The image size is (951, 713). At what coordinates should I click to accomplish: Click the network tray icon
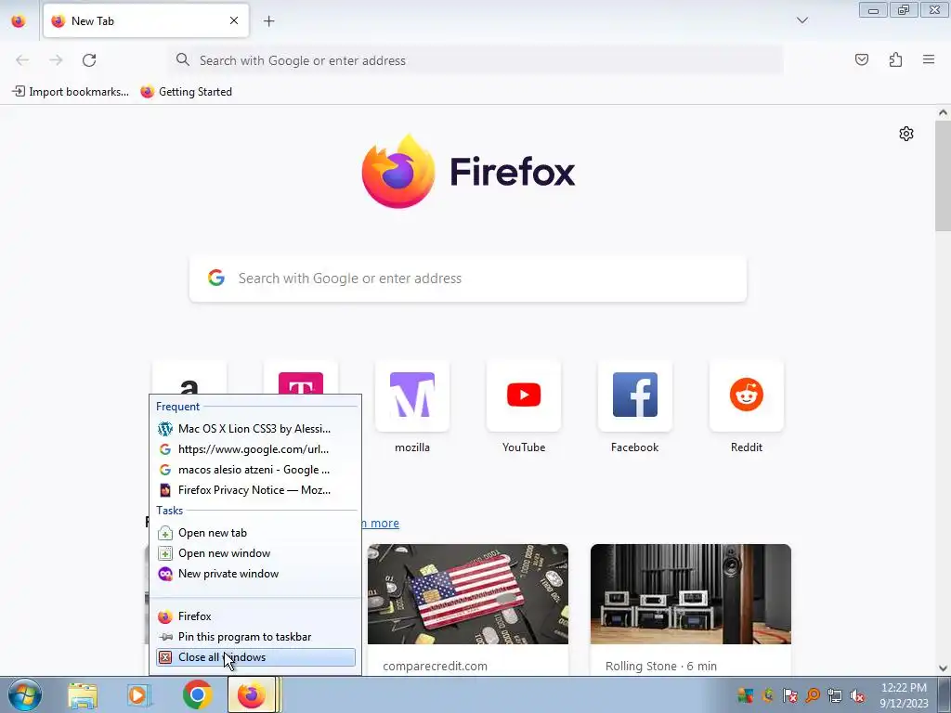835,695
